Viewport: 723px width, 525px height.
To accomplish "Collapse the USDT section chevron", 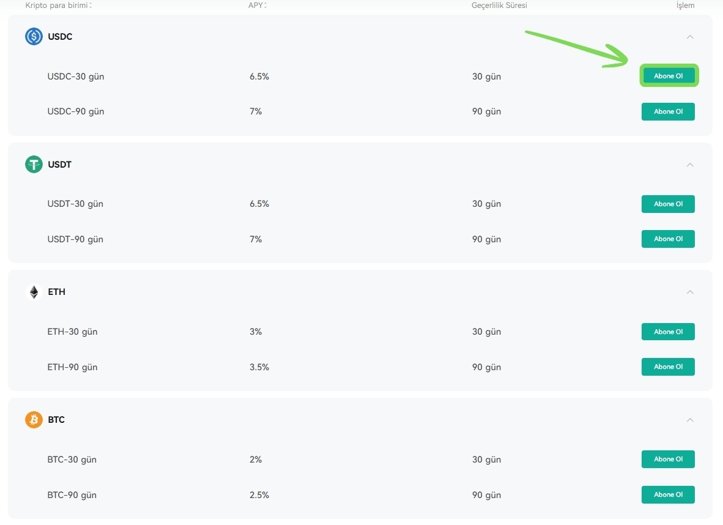I will pyautogui.click(x=690, y=165).
